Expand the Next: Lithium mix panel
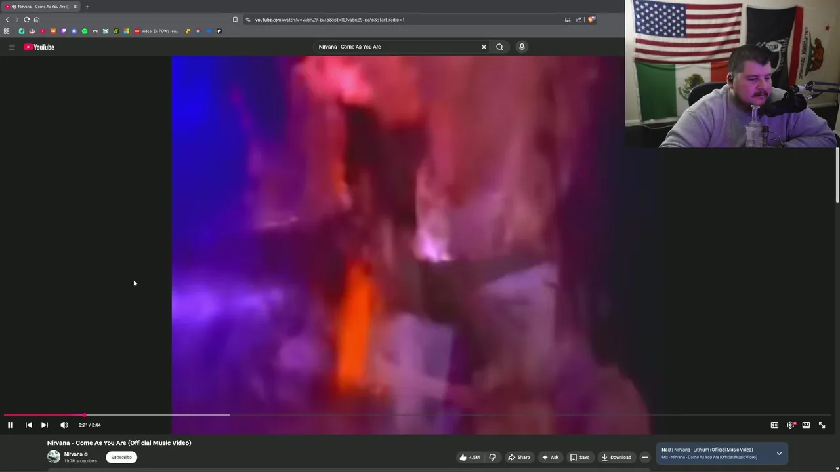840x472 pixels. [x=779, y=453]
